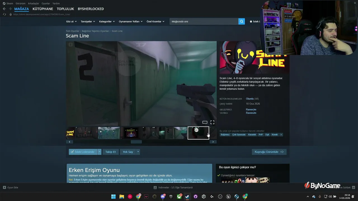The height and width of the screenshot is (201, 358).
Task: Open Bağımsız Yapımcı Oyunları breadcrumb
Action: coord(95,31)
